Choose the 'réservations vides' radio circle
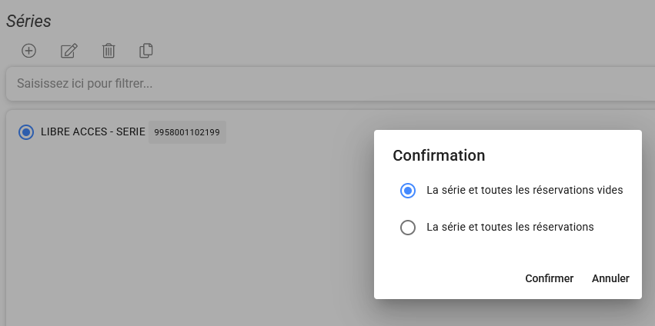 pyautogui.click(x=408, y=191)
